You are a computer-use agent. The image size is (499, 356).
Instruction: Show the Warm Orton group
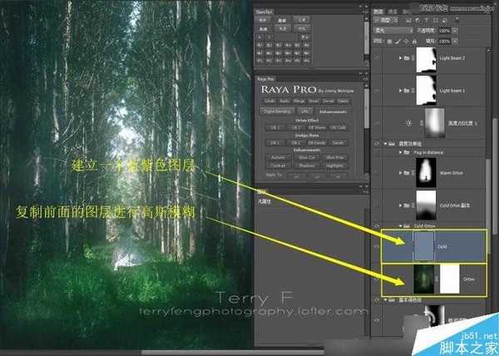[377, 173]
